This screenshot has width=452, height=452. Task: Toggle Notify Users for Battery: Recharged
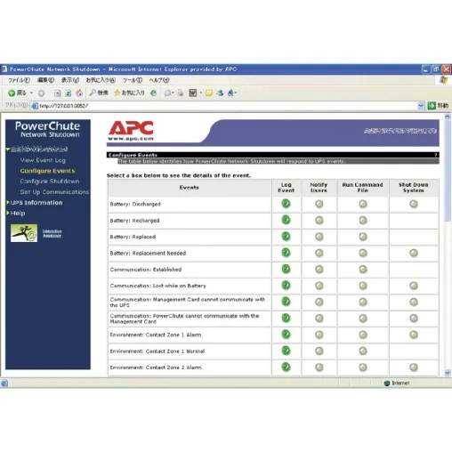click(319, 221)
